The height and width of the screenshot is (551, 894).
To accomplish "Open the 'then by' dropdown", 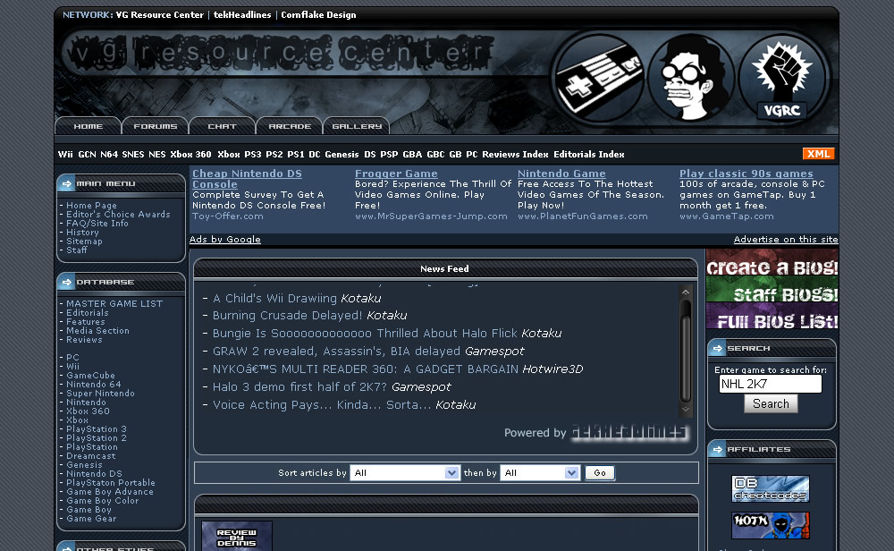I will click(540, 473).
